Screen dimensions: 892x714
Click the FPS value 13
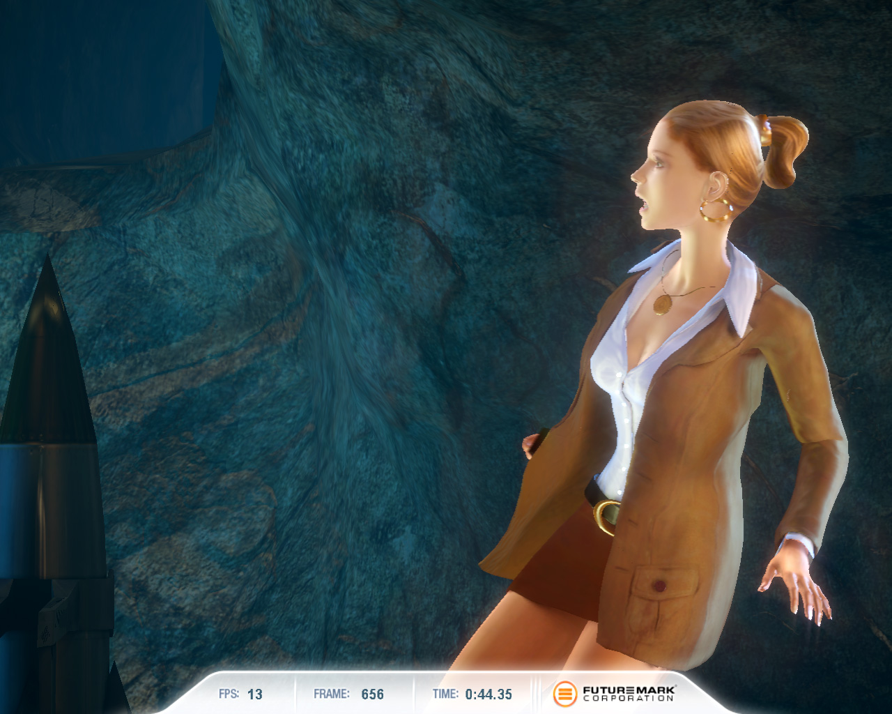coord(255,694)
